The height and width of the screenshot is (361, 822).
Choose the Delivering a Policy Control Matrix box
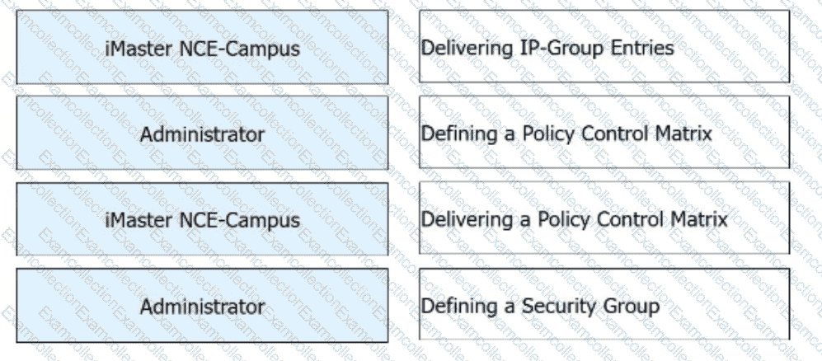pos(604,219)
